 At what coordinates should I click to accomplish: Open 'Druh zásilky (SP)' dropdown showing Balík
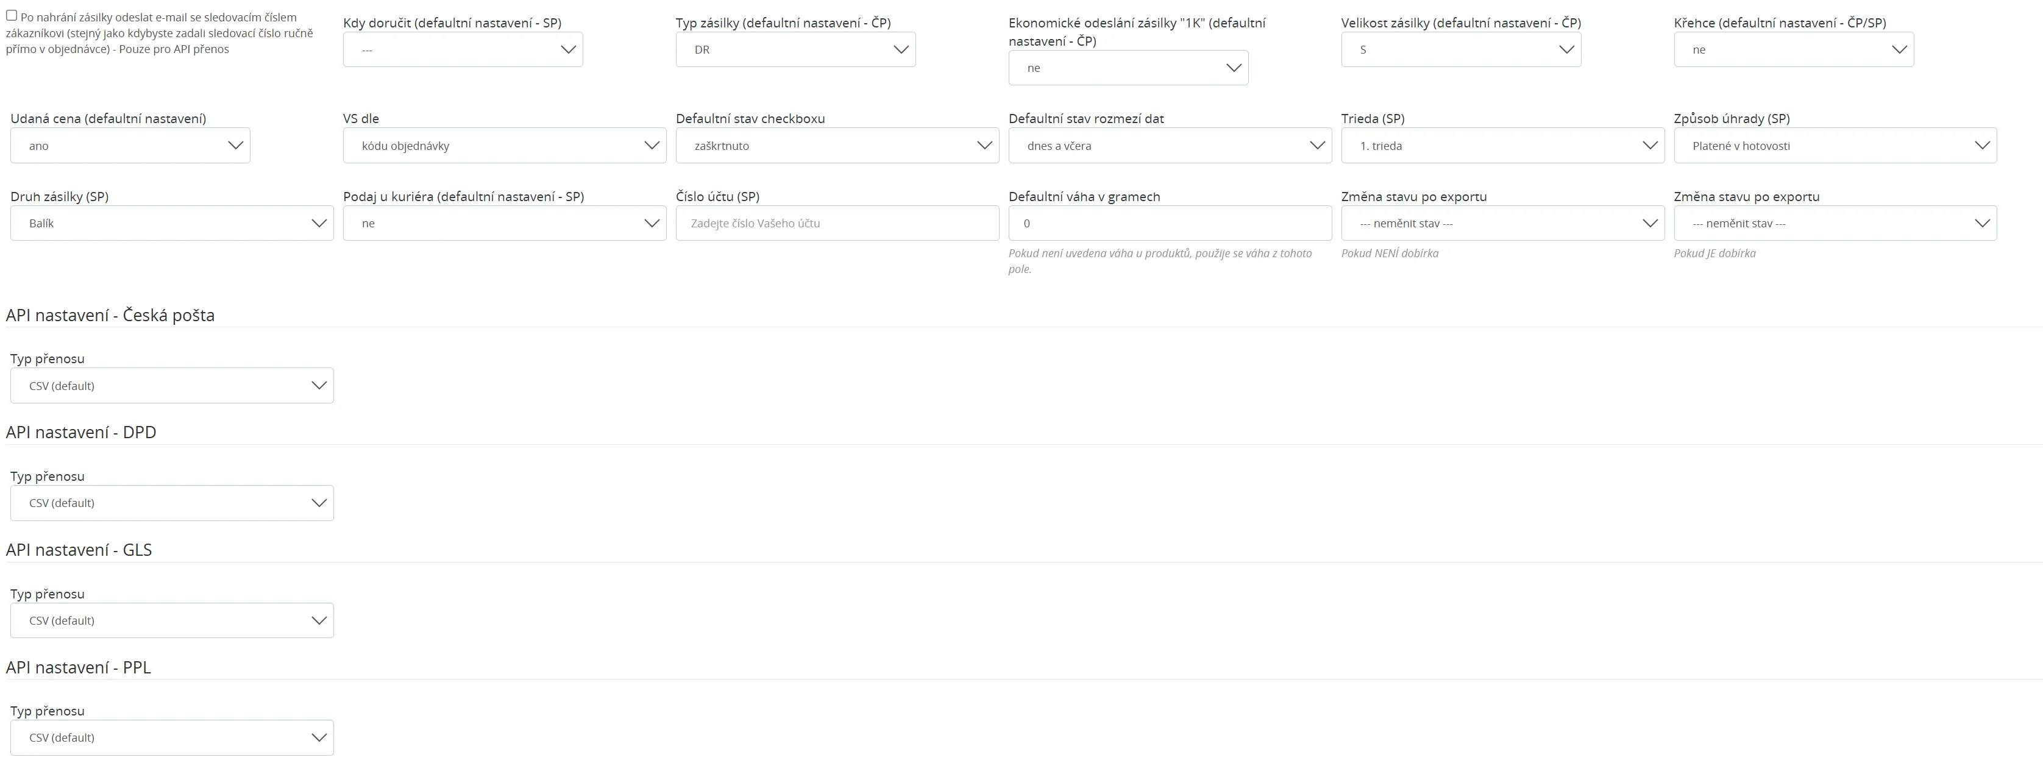[x=171, y=224]
